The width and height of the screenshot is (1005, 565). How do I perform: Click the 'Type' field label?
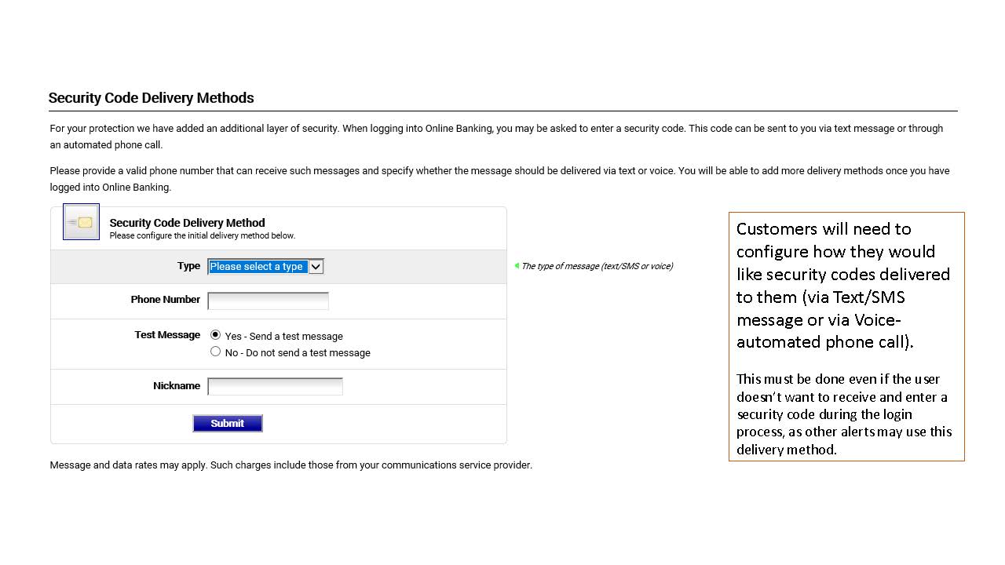188,266
